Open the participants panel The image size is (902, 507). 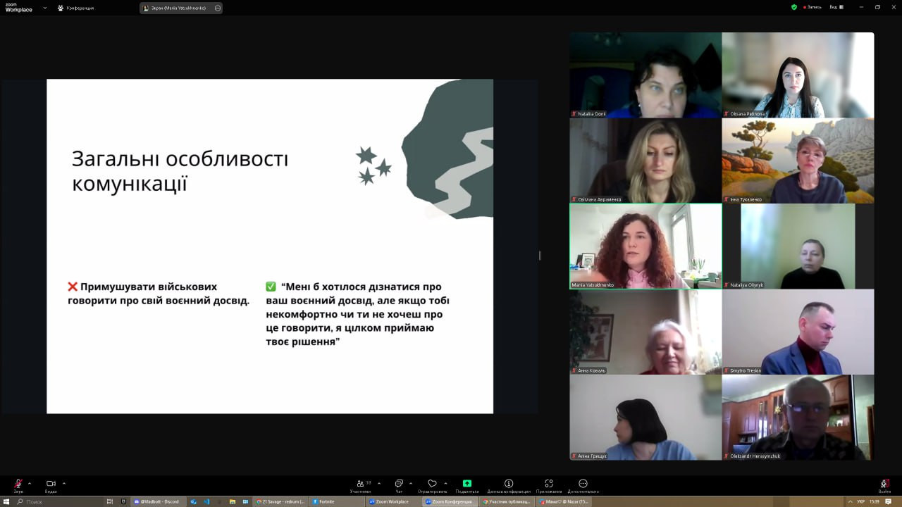click(x=361, y=484)
